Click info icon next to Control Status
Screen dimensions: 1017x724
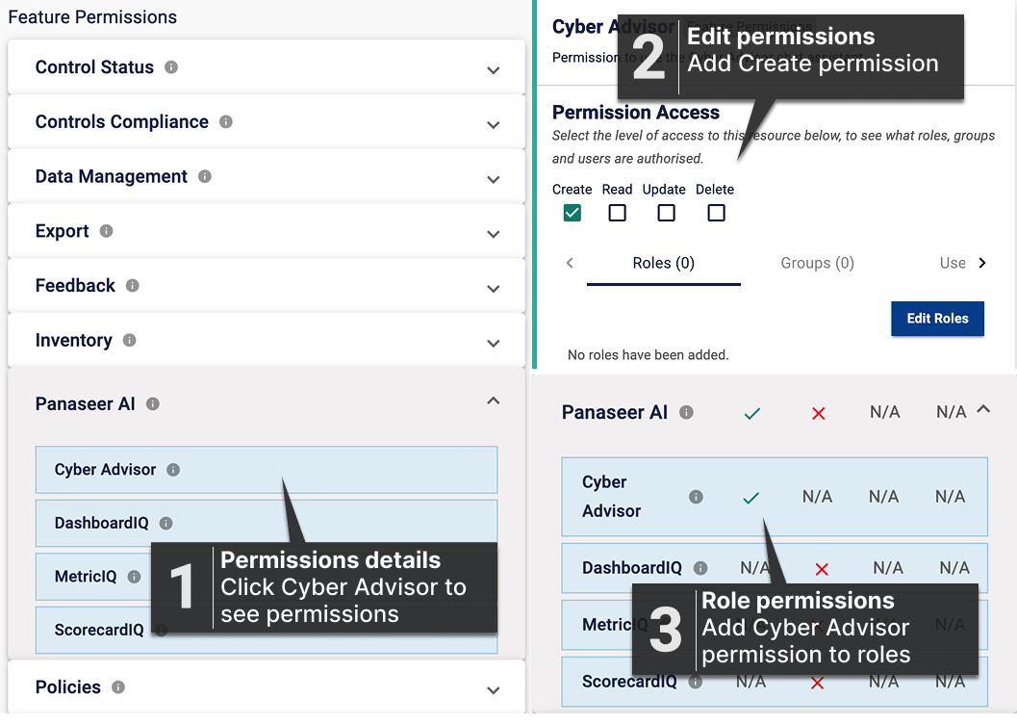pyautogui.click(x=171, y=67)
